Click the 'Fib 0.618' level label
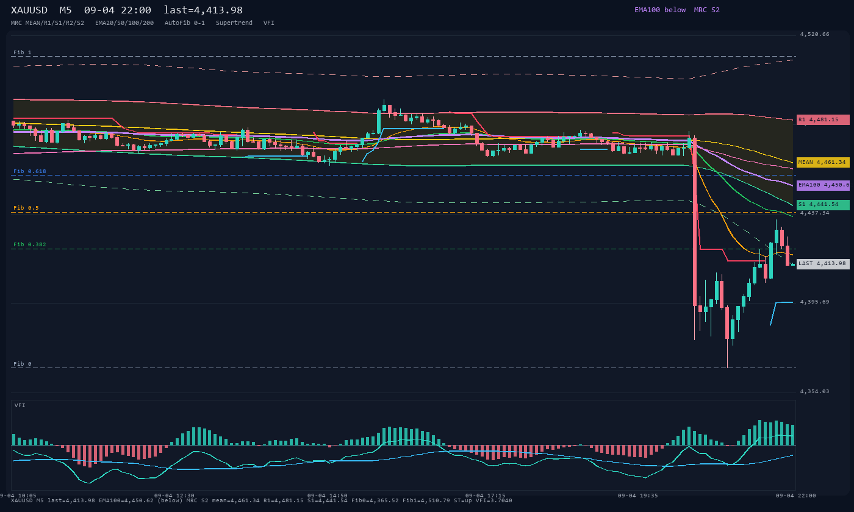Screen dimensions: 854x512 (30, 171)
